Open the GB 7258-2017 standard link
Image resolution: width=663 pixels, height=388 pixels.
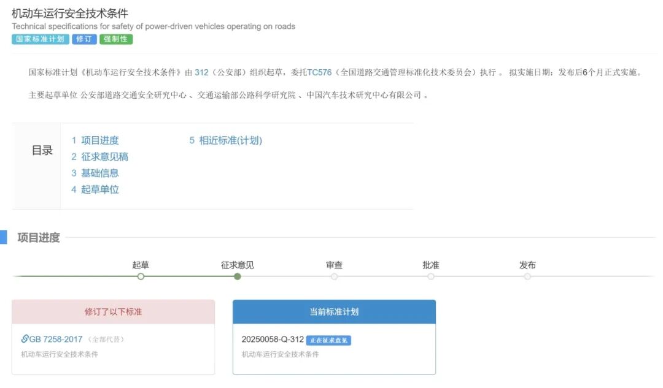point(56,339)
